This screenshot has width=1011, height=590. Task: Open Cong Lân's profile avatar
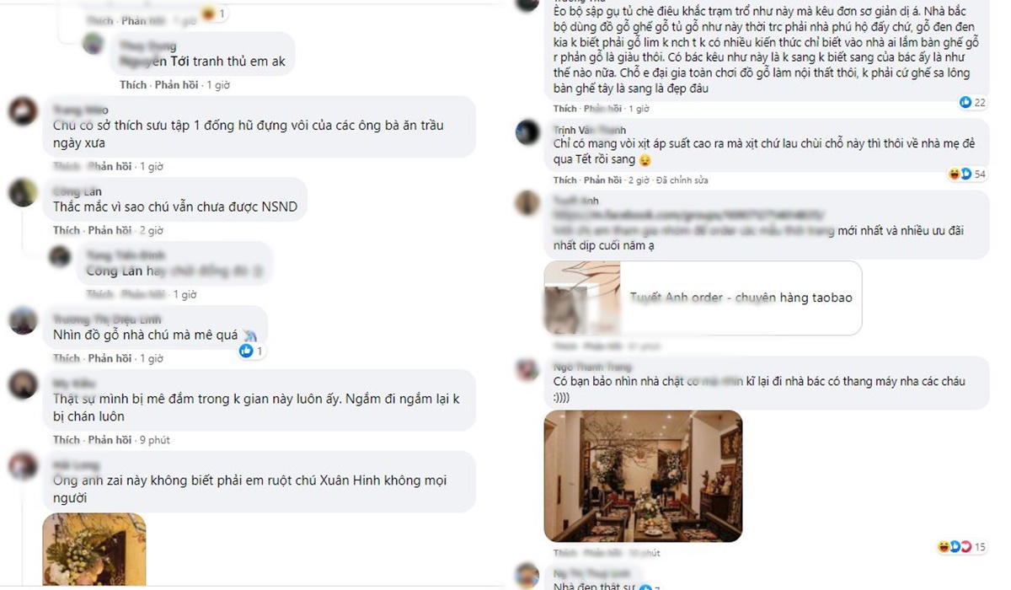tap(23, 193)
